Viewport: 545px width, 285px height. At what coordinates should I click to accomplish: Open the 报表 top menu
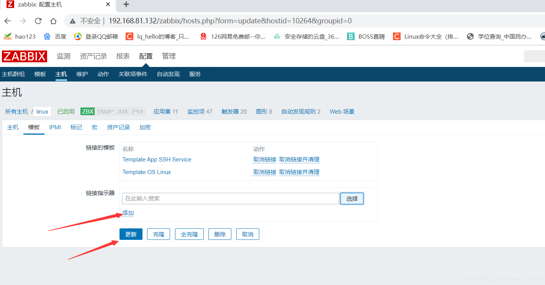(123, 56)
